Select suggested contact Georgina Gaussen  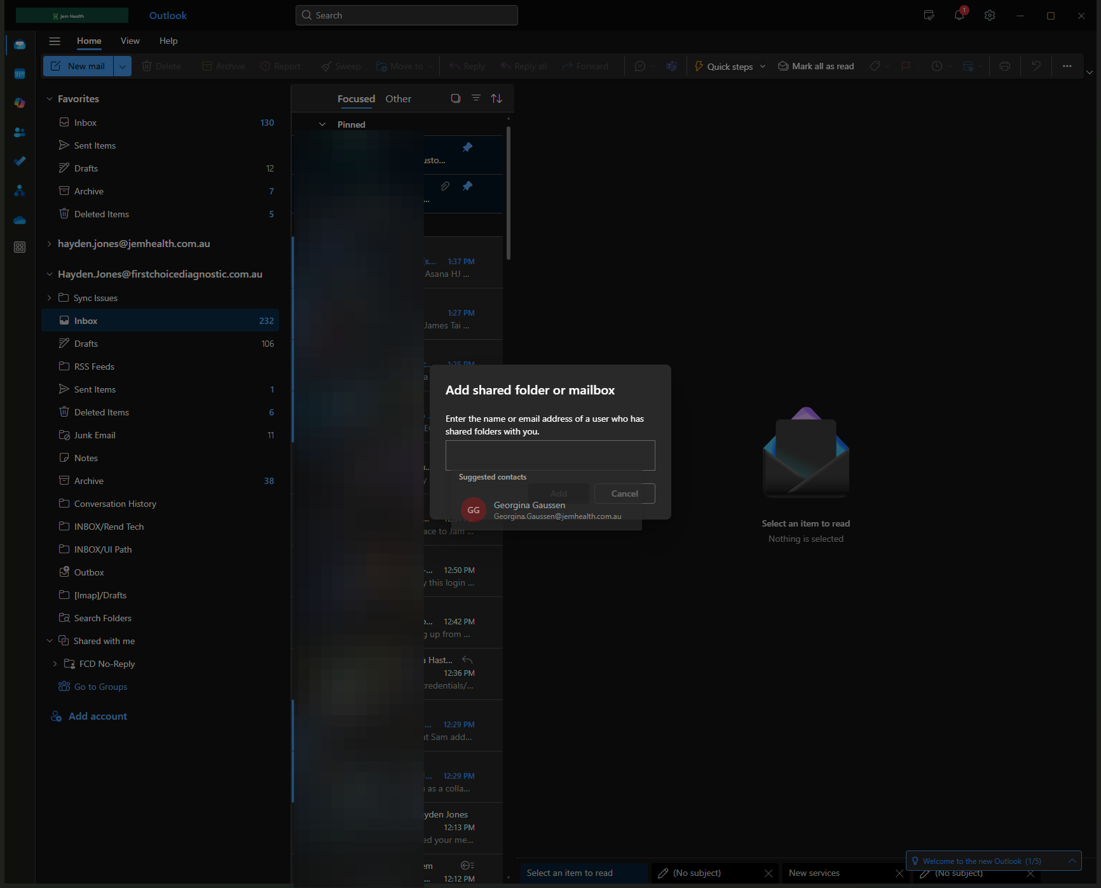pos(547,510)
